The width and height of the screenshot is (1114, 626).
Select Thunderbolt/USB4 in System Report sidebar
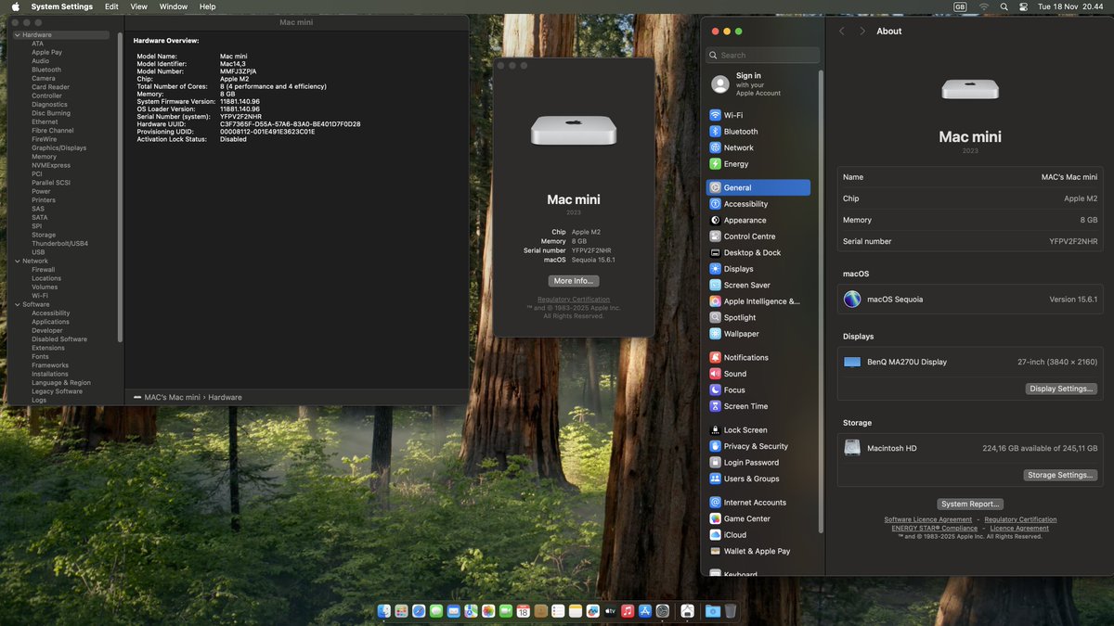click(60, 244)
